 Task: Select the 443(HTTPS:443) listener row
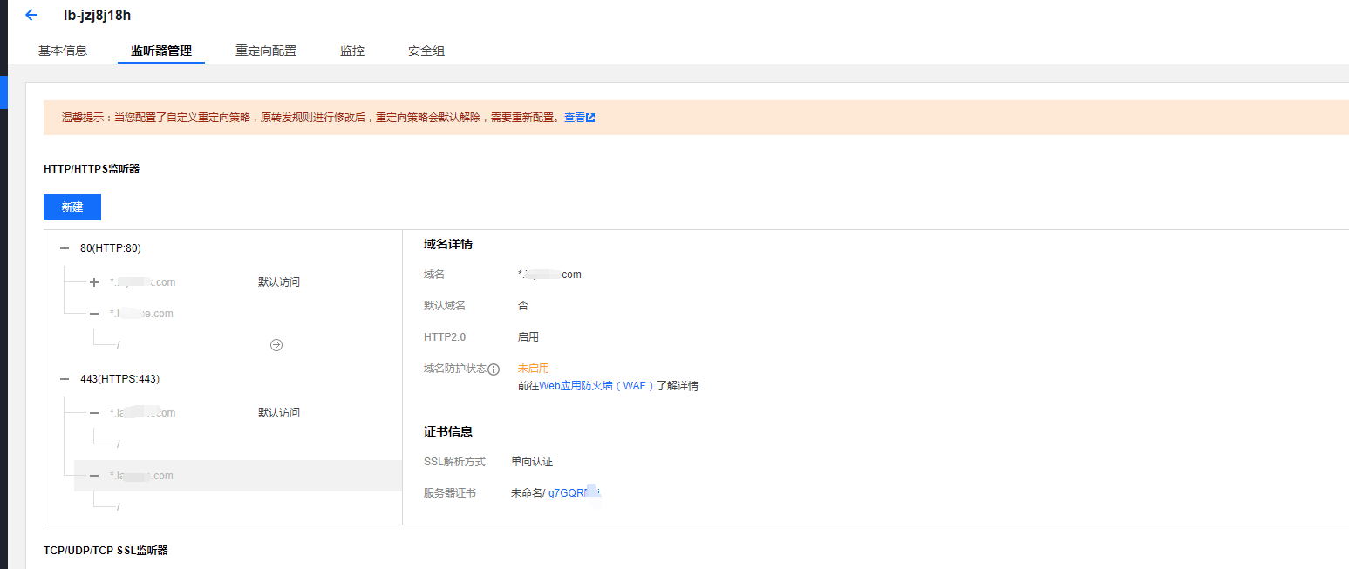tap(120, 379)
